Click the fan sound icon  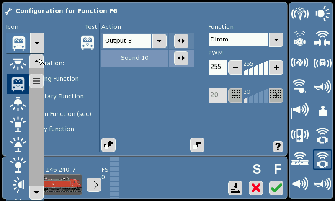[x=300, y=62]
